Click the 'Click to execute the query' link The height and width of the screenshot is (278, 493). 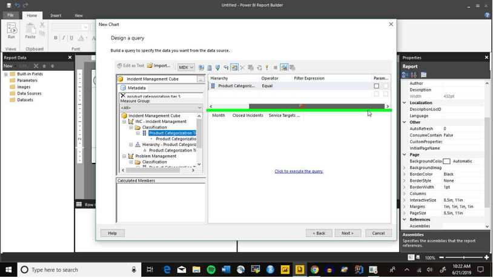(x=299, y=171)
